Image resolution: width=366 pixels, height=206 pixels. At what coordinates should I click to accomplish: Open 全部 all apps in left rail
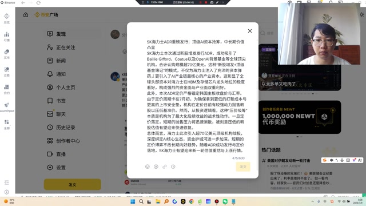pos(6,125)
